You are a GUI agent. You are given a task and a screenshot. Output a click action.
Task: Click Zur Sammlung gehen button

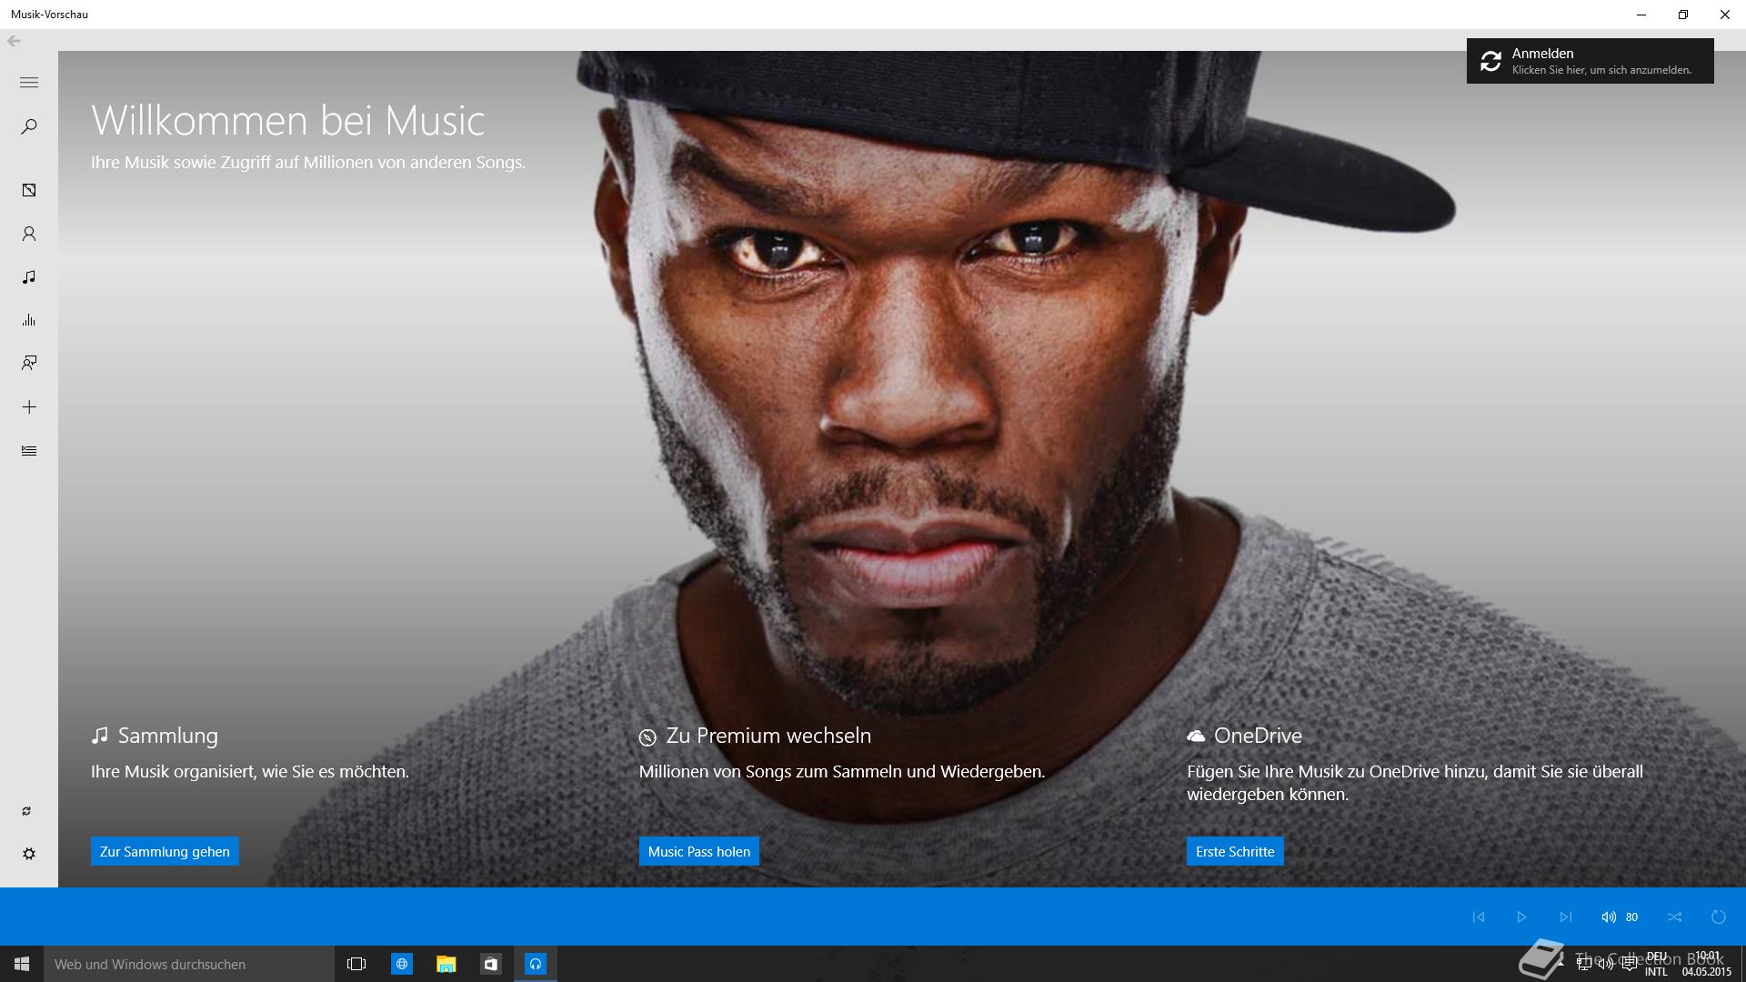click(x=165, y=851)
